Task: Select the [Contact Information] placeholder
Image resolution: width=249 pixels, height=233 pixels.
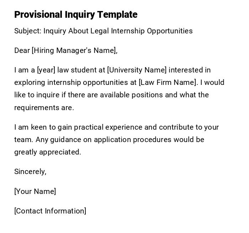Action: click(x=50, y=211)
